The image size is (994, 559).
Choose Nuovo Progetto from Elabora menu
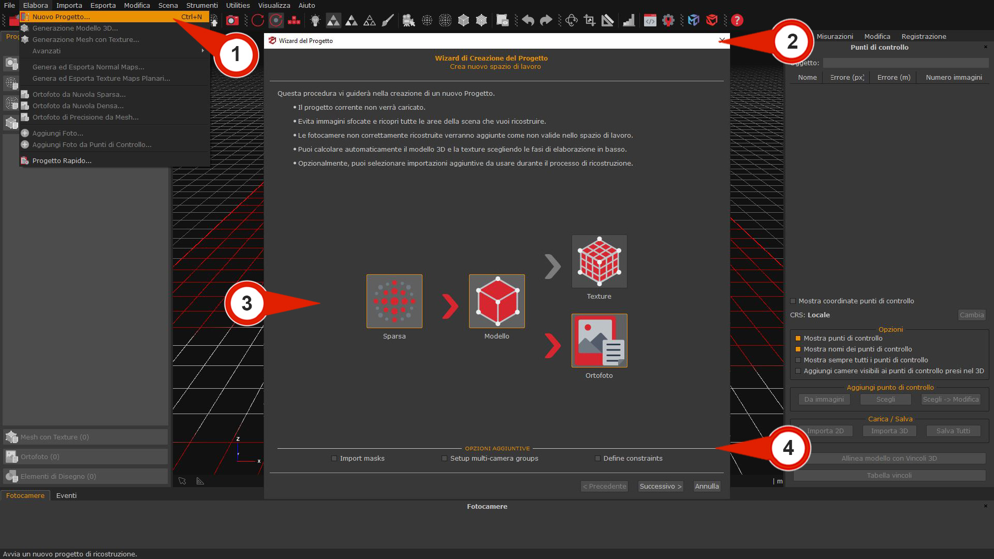[114, 17]
